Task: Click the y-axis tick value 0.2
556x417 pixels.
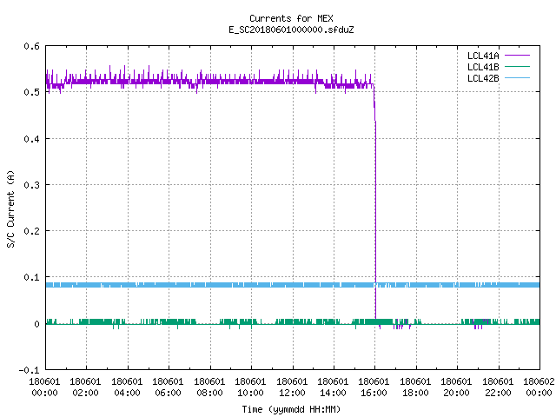Action: pyautogui.click(x=31, y=231)
